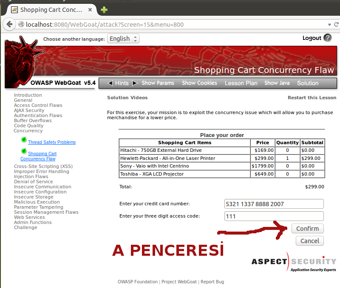The height and width of the screenshot is (288, 340).
Task: Expand Cross-Site Scripting (XSS) category
Action: pos(43,166)
